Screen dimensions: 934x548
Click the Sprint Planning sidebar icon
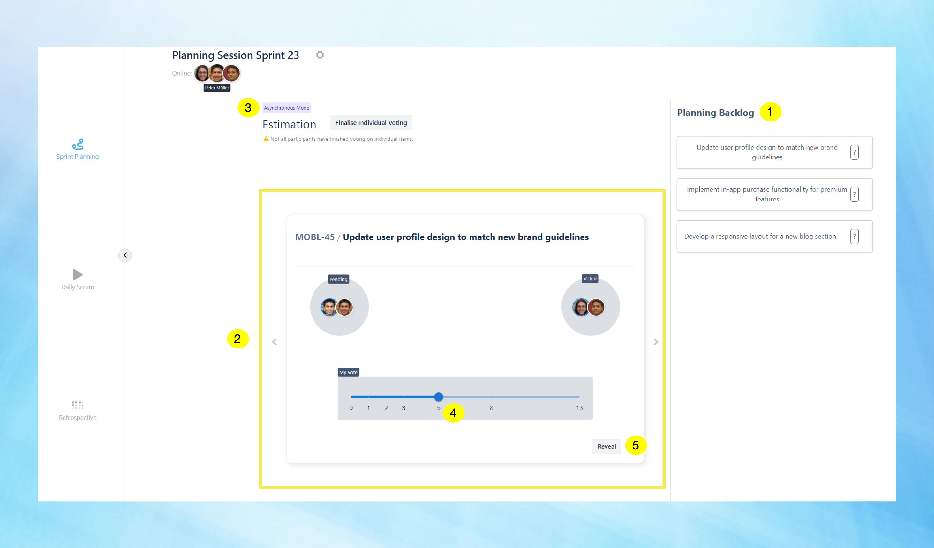[x=78, y=144]
